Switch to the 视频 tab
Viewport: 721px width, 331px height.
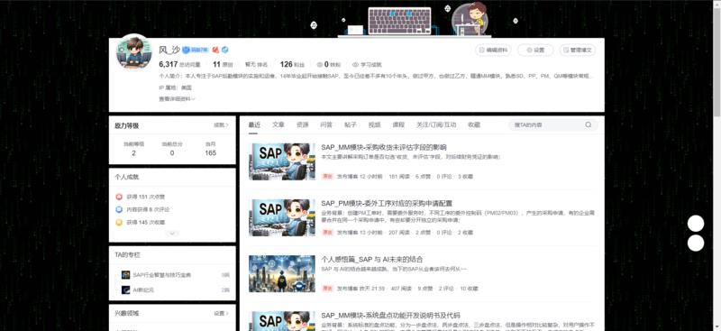tap(374, 124)
